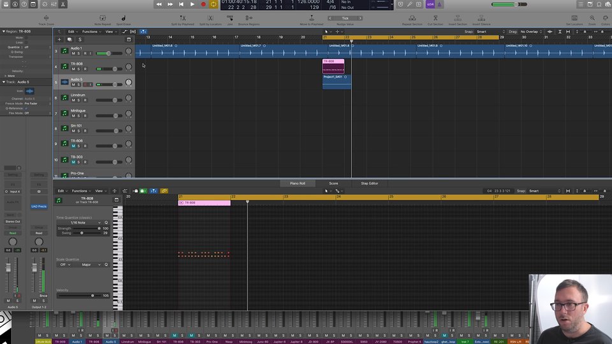612x344 pixels.
Task: Mute the Audio 1 track
Action: click(73, 54)
